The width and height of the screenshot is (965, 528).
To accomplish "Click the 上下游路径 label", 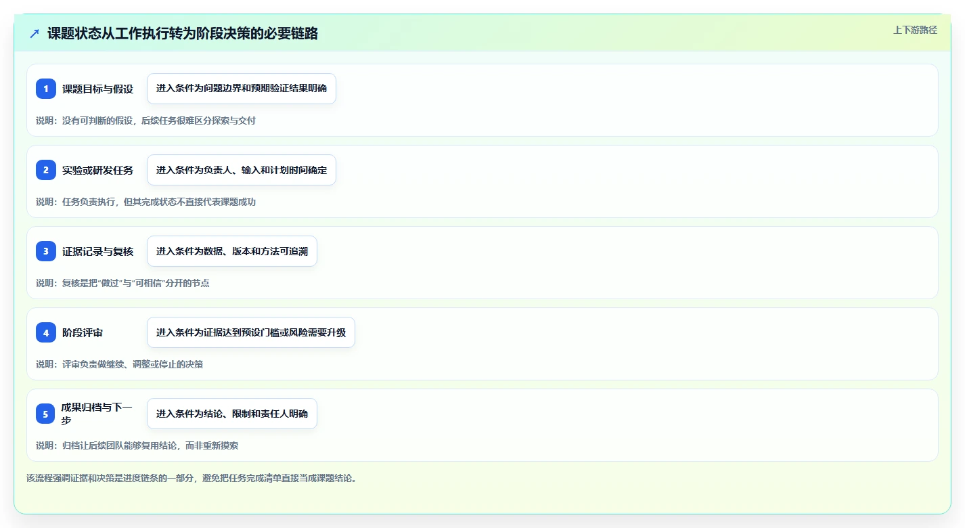I will coord(916,30).
